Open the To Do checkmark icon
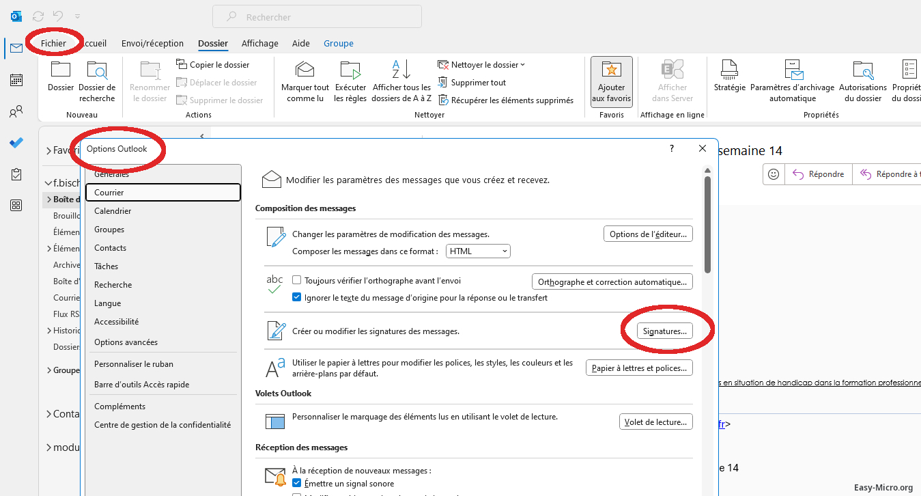 (16, 143)
